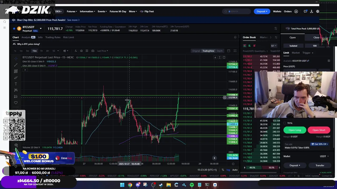337x189 pixels.
Task: Click the Open Long button
Action: point(295,130)
